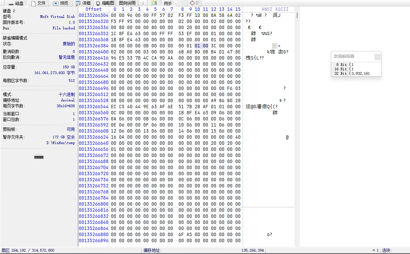Image resolution: width=410 pixels, height=254 pixels.
Task: Toggle the 预览 preview mode
Action: click(61, 3)
